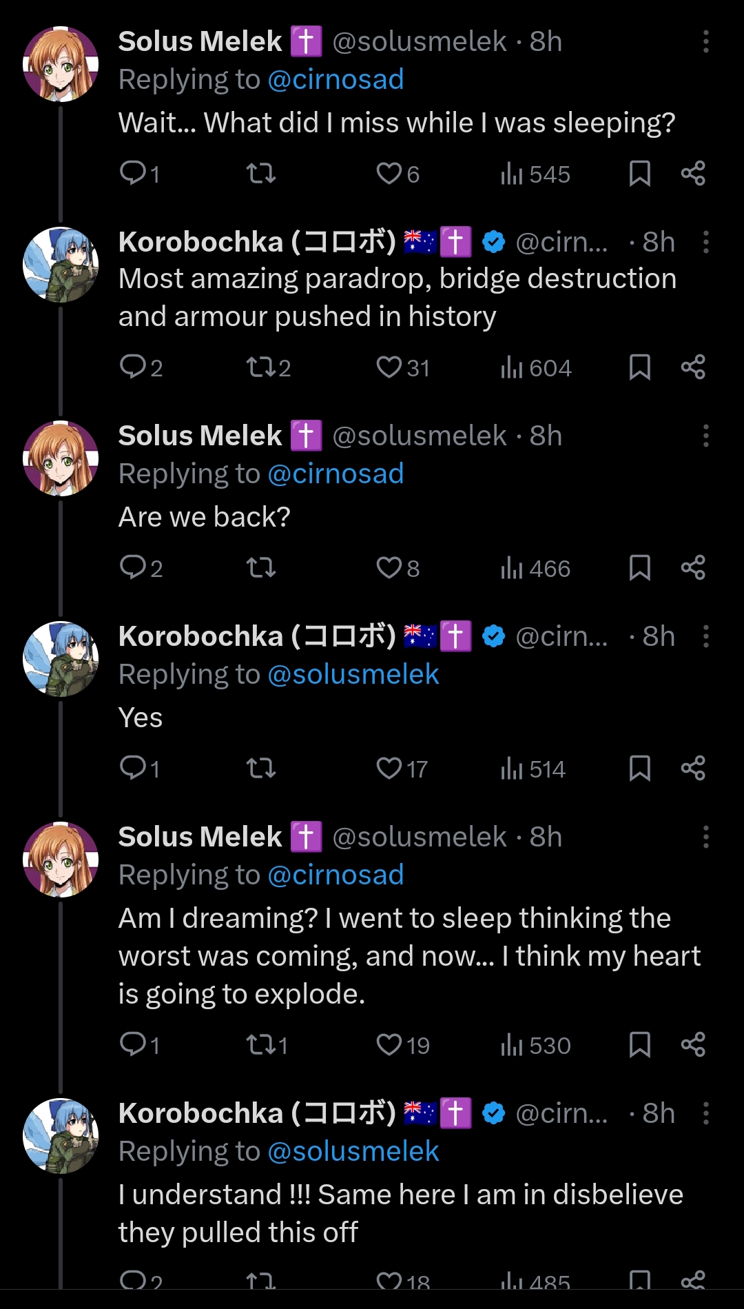Image resolution: width=744 pixels, height=1309 pixels.
Task: Open more options for "What did I miss" tweet
Action: [706, 42]
